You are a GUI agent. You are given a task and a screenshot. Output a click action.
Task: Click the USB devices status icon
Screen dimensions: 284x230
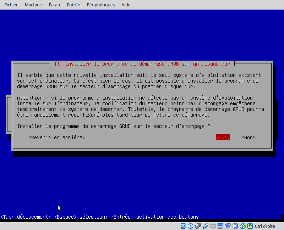(206, 226)
